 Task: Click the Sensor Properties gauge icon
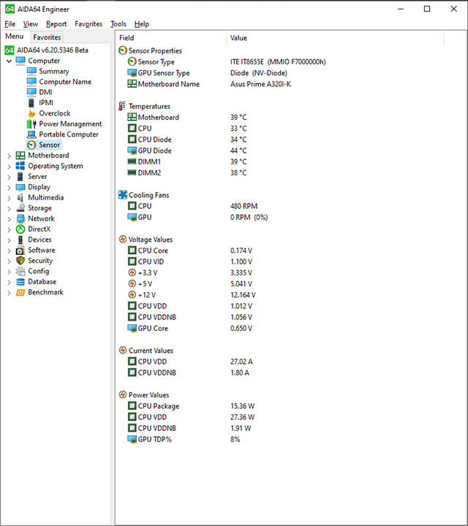123,50
